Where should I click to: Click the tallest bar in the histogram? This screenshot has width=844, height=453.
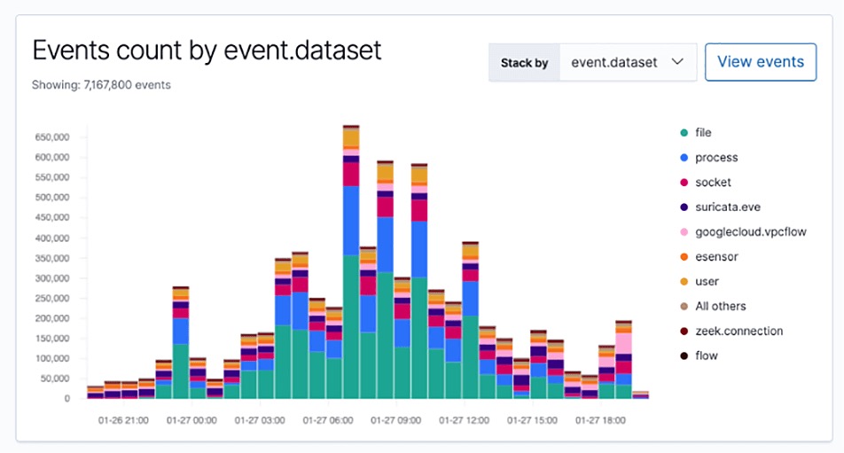pyautogui.click(x=351, y=266)
